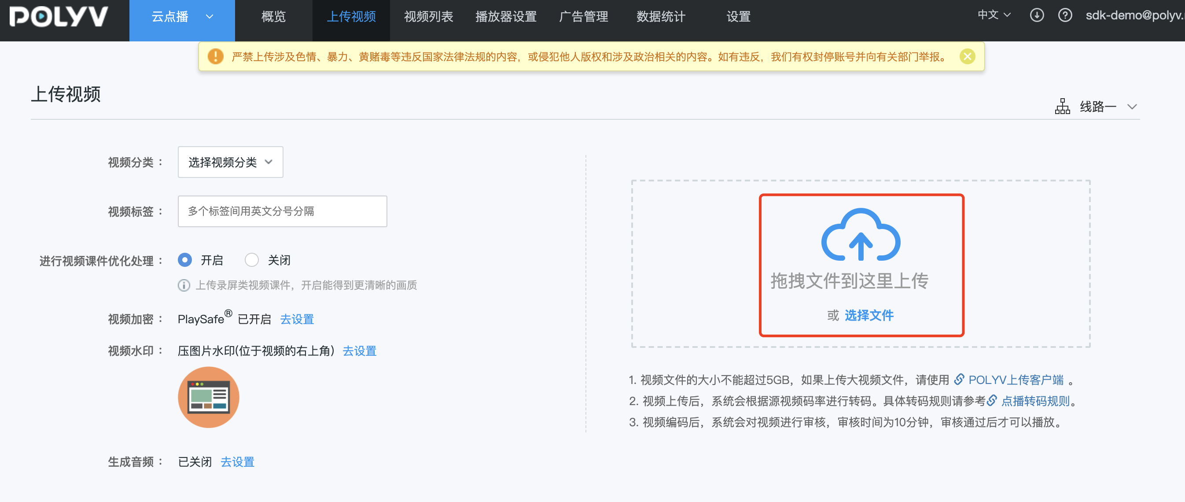Go to the 概览 tab
The height and width of the screenshot is (502, 1185).
tap(274, 17)
